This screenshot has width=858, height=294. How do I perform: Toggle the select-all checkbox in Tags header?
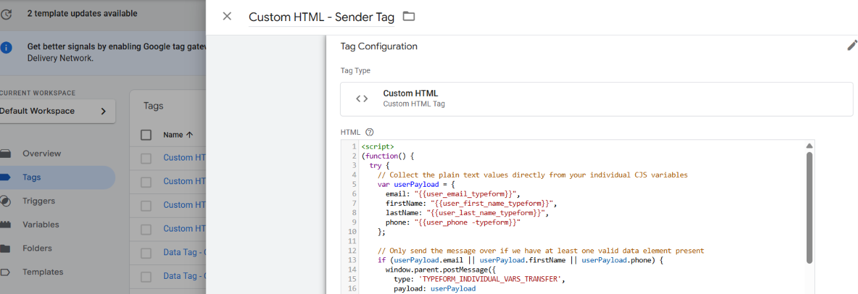(146, 135)
